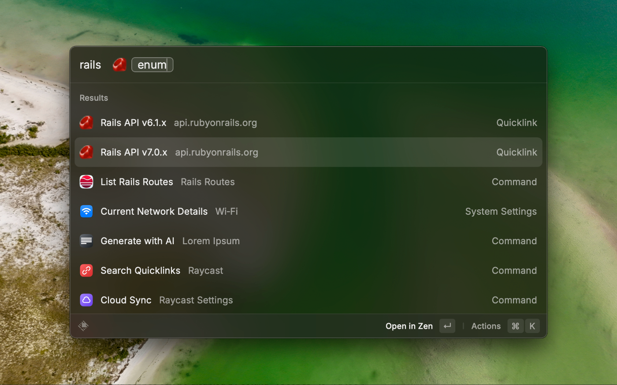Image resolution: width=617 pixels, height=385 pixels.
Task: Open Current Network Details
Action: click(x=308, y=211)
